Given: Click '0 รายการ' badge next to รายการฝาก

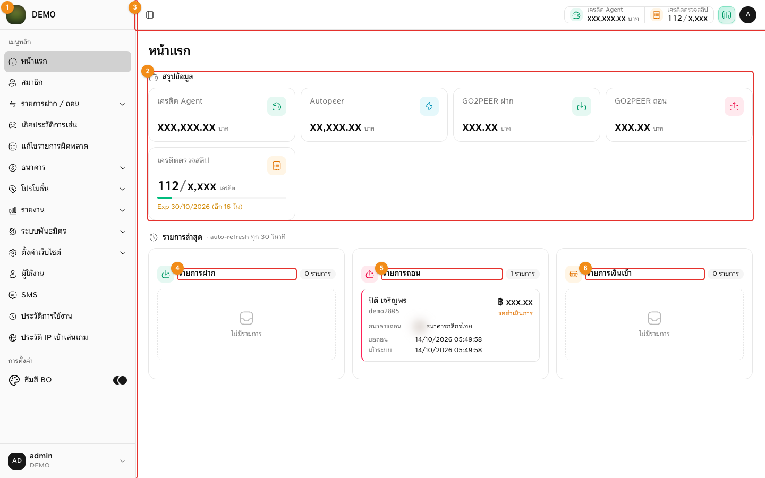Looking at the screenshot, I should pos(318,274).
